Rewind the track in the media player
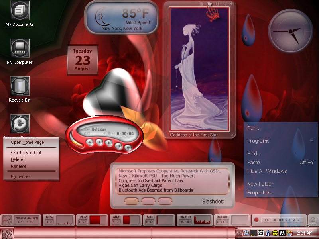This screenshot has width=319, height=239. [90, 142]
